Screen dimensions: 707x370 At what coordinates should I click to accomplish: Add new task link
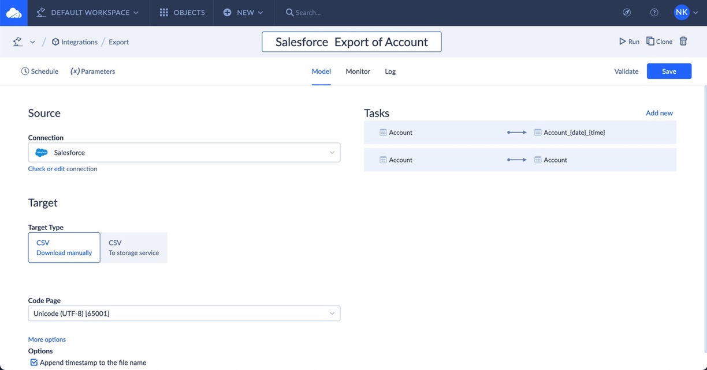click(x=659, y=113)
